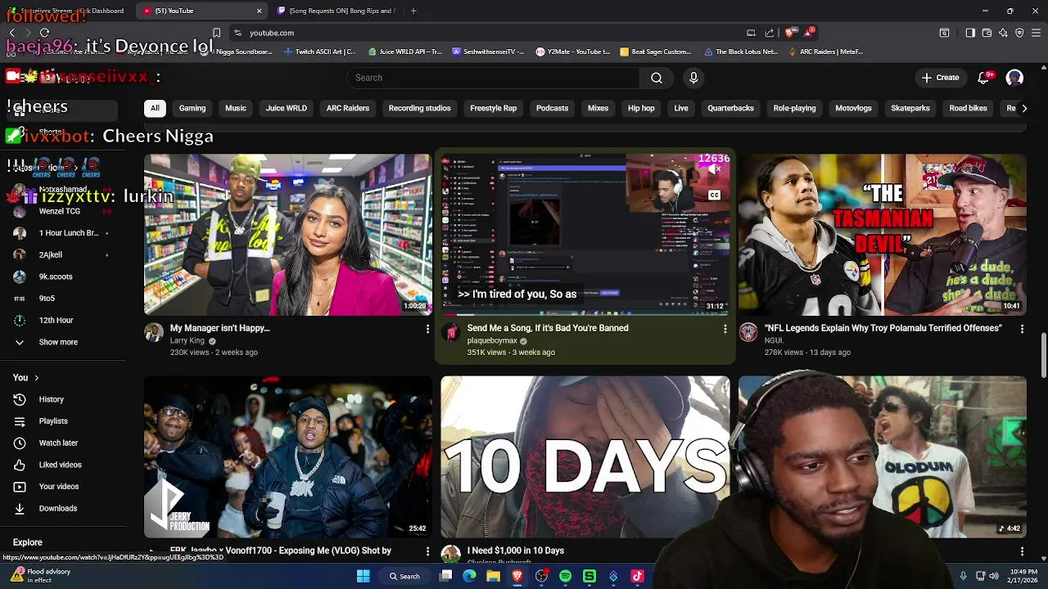
Task: Open ARC Raiders MetaF bookmark
Action: 826,52
